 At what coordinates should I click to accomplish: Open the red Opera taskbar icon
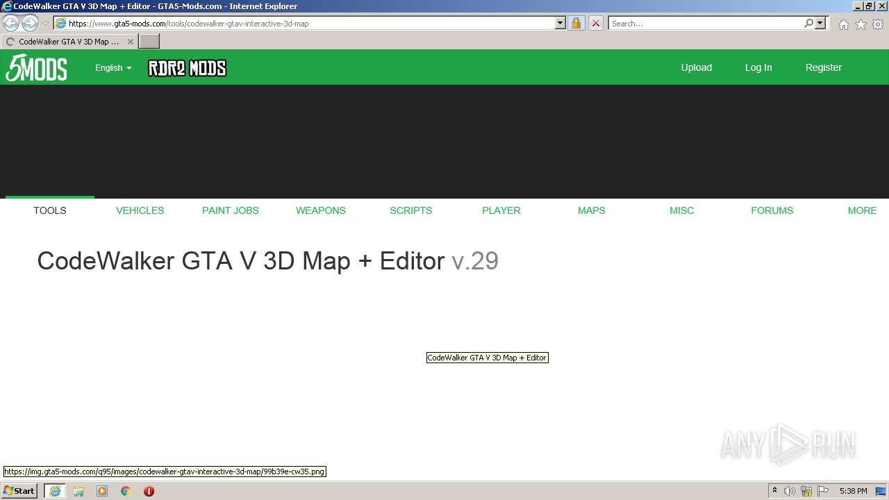click(x=149, y=491)
